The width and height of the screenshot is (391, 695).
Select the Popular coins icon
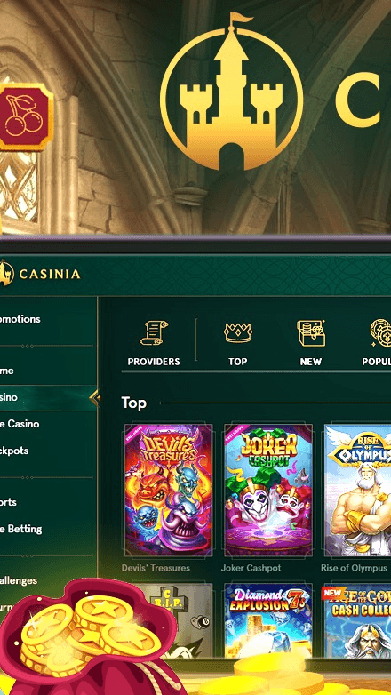click(381, 333)
